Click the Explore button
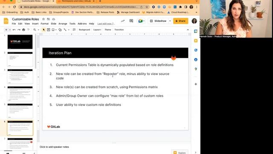Screen dimensions: 273x154 click(x=180, y=152)
